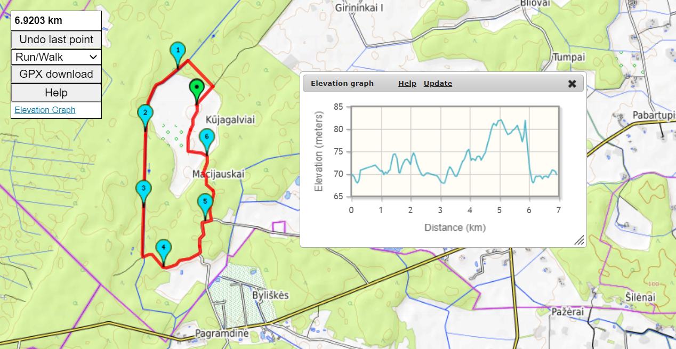
Task: Click the Elevation graph title bar
Action: pyautogui.click(x=342, y=84)
